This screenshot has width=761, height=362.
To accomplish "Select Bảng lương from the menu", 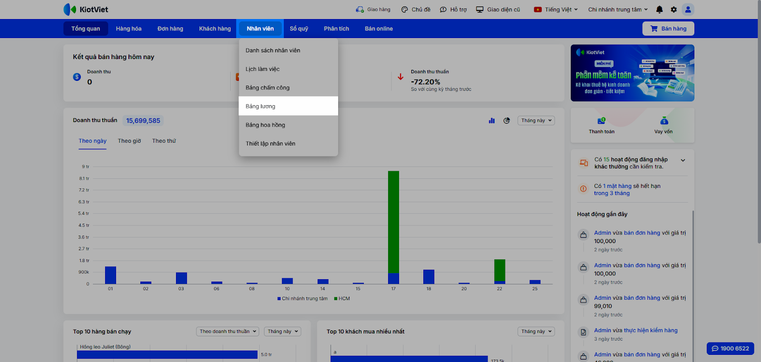I will click(261, 106).
